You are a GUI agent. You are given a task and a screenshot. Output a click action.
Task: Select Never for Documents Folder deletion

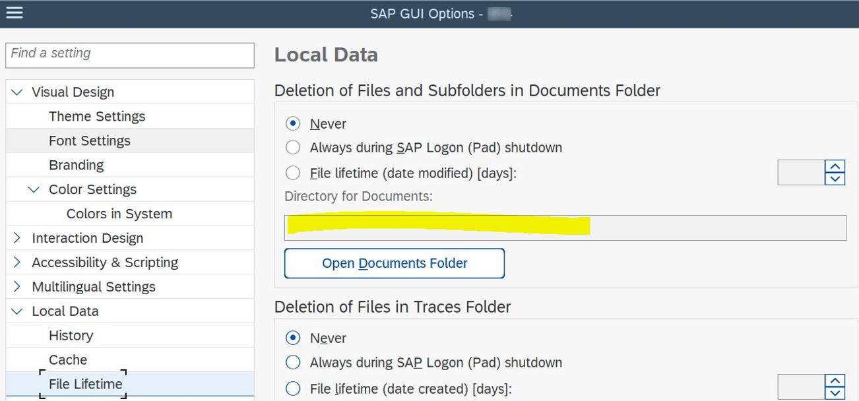(x=293, y=124)
